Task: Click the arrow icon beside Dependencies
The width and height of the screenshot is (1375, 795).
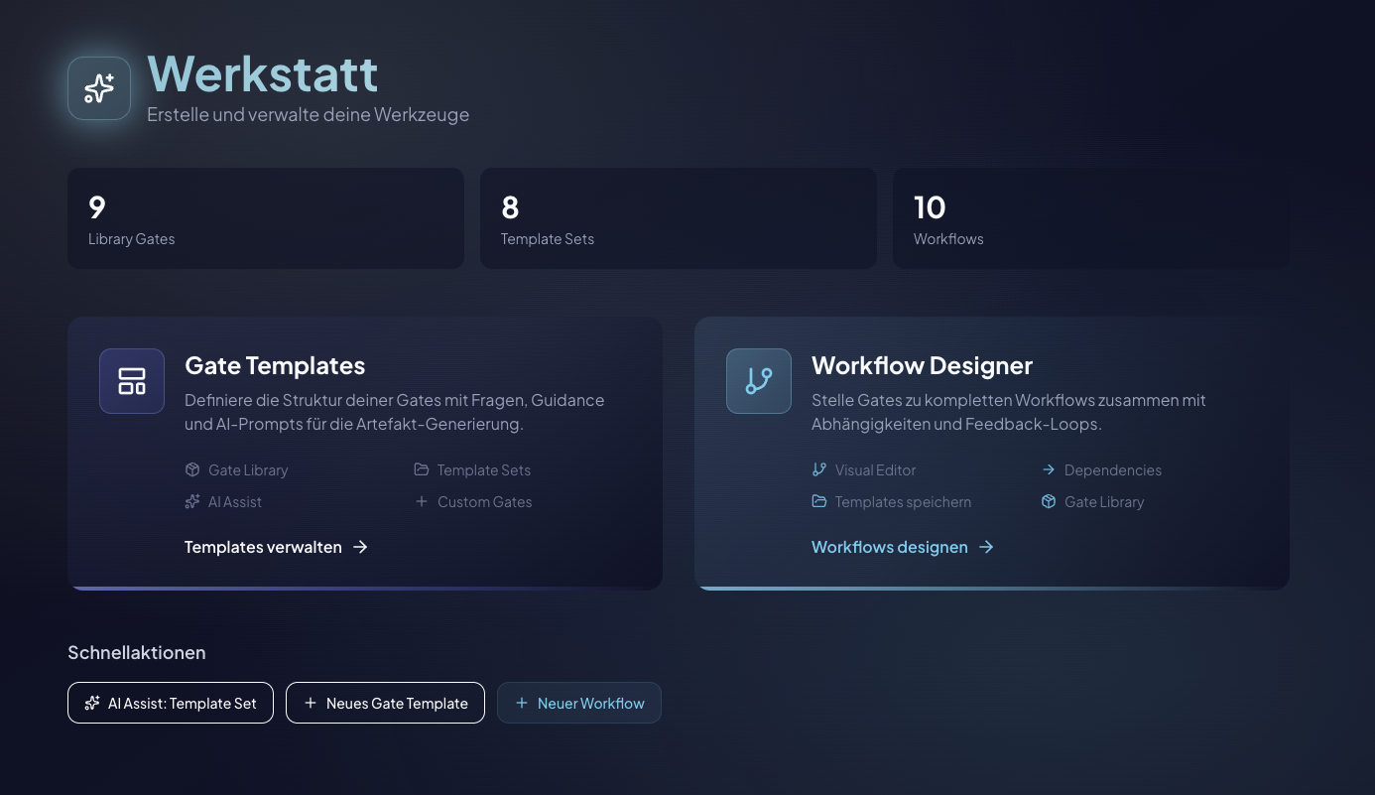Action: pyautogui.click(x=1049, y=469)
